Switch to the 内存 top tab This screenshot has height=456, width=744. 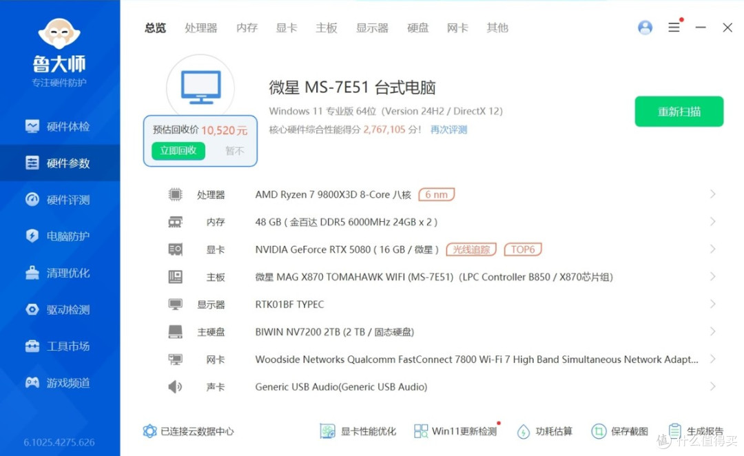pos(247,28)
